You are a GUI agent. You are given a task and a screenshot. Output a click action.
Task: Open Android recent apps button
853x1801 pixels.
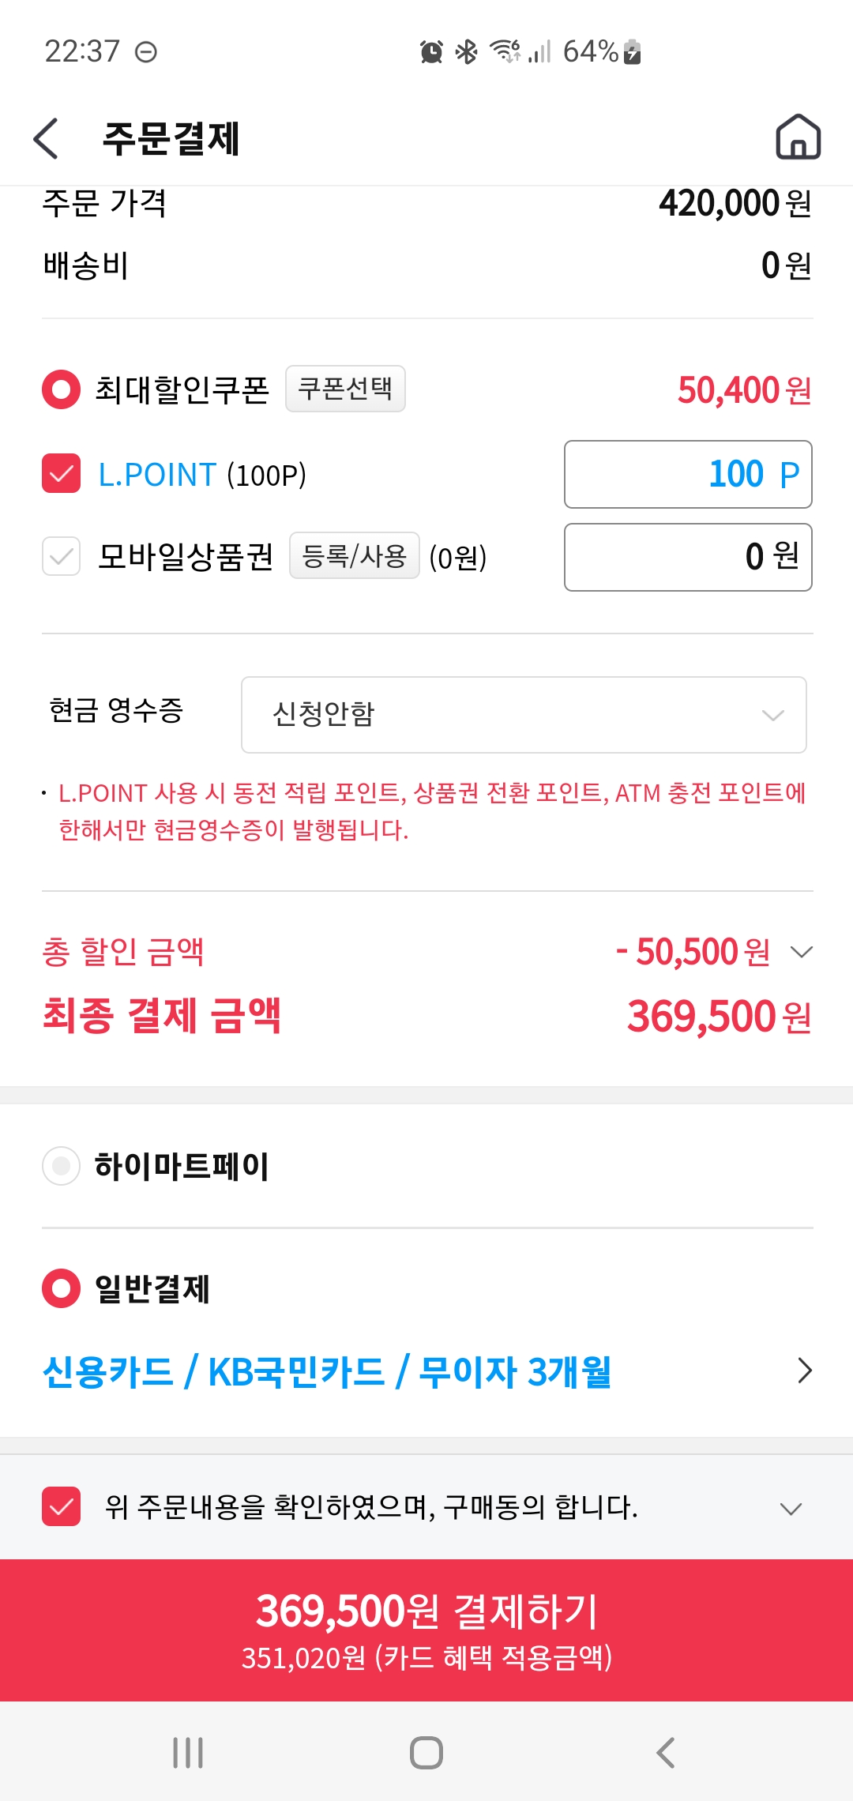point(188,1752)
